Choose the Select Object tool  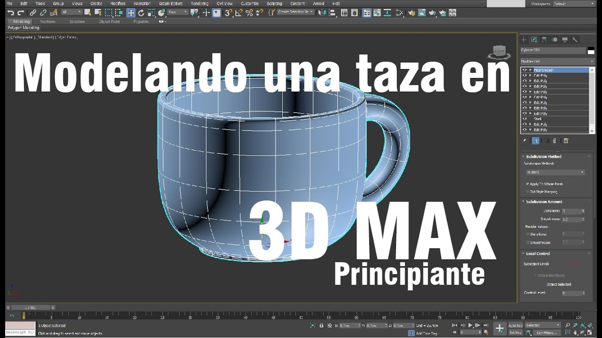[x=87, y=13]
